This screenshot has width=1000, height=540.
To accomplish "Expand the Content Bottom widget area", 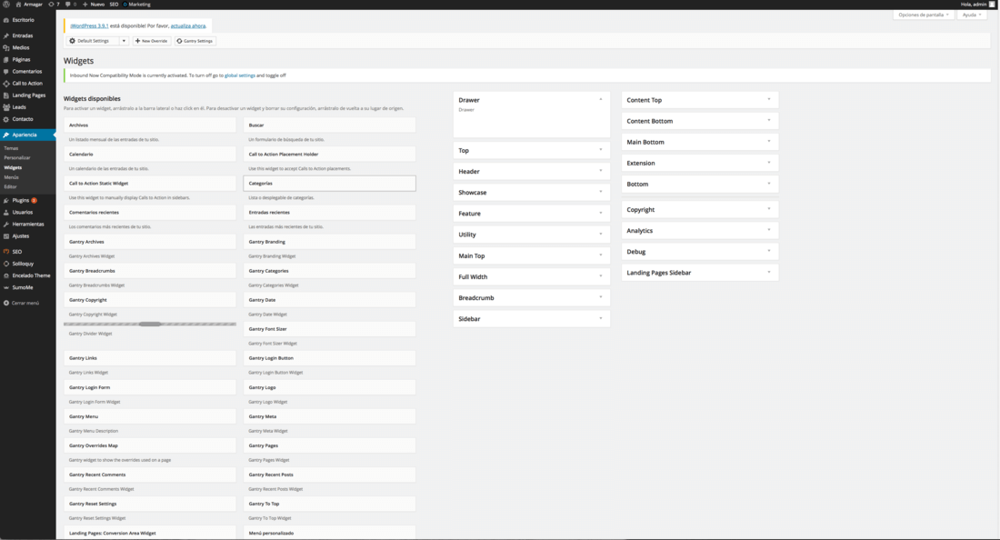I will coord(768,121).
